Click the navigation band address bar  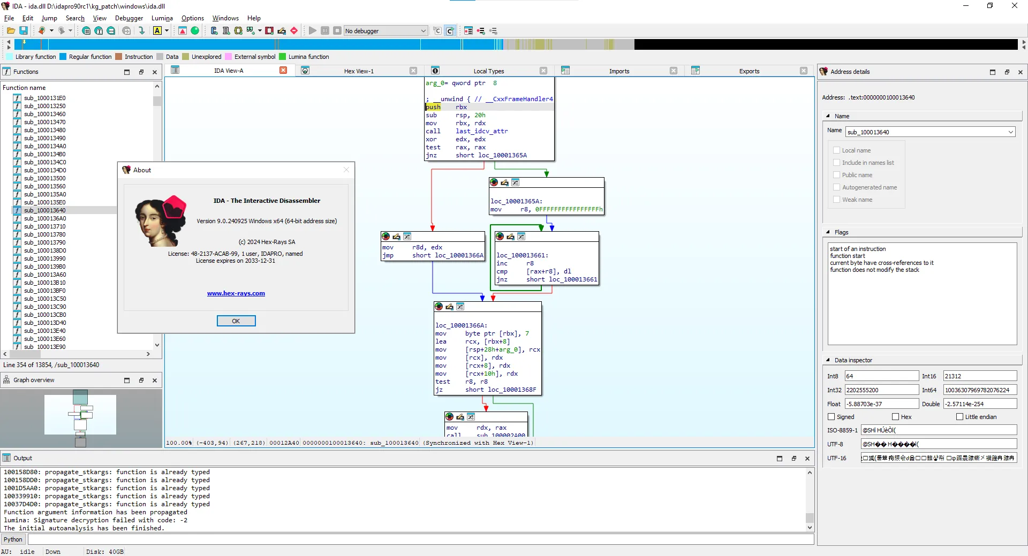pos(516,44)
